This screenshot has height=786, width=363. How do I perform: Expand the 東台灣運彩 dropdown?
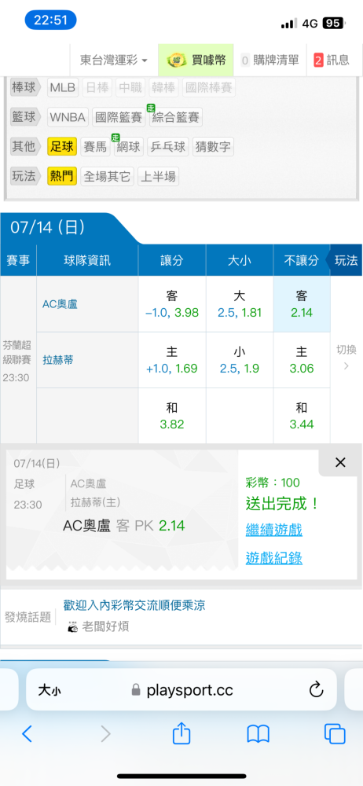113,61
